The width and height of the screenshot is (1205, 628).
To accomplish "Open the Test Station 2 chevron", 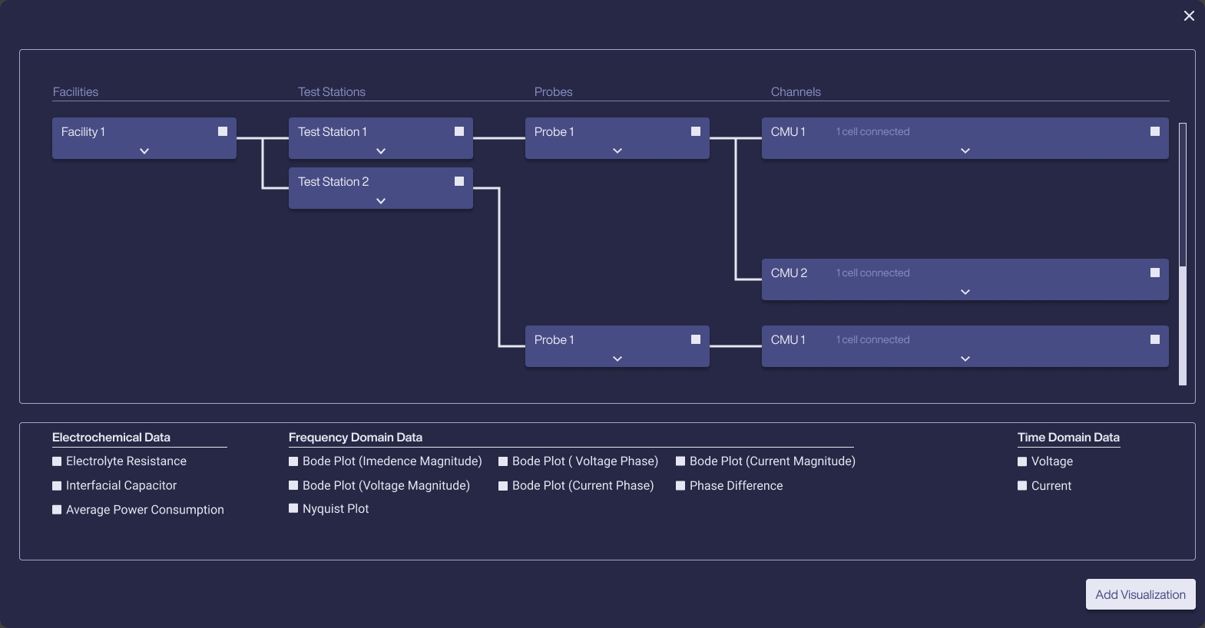I will 381,201.
